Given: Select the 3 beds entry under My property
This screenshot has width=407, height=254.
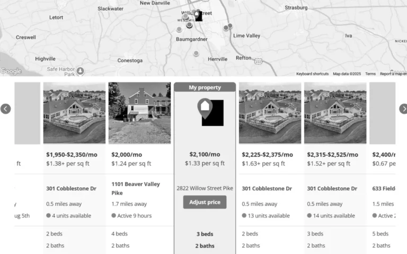Looking at the screenshot, I should coord(205,234).
